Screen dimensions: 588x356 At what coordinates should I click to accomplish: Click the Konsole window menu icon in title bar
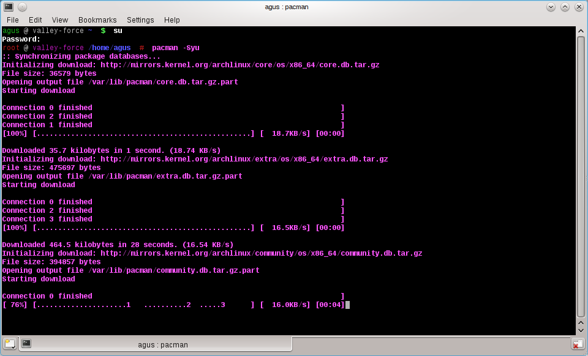point(8,7)
